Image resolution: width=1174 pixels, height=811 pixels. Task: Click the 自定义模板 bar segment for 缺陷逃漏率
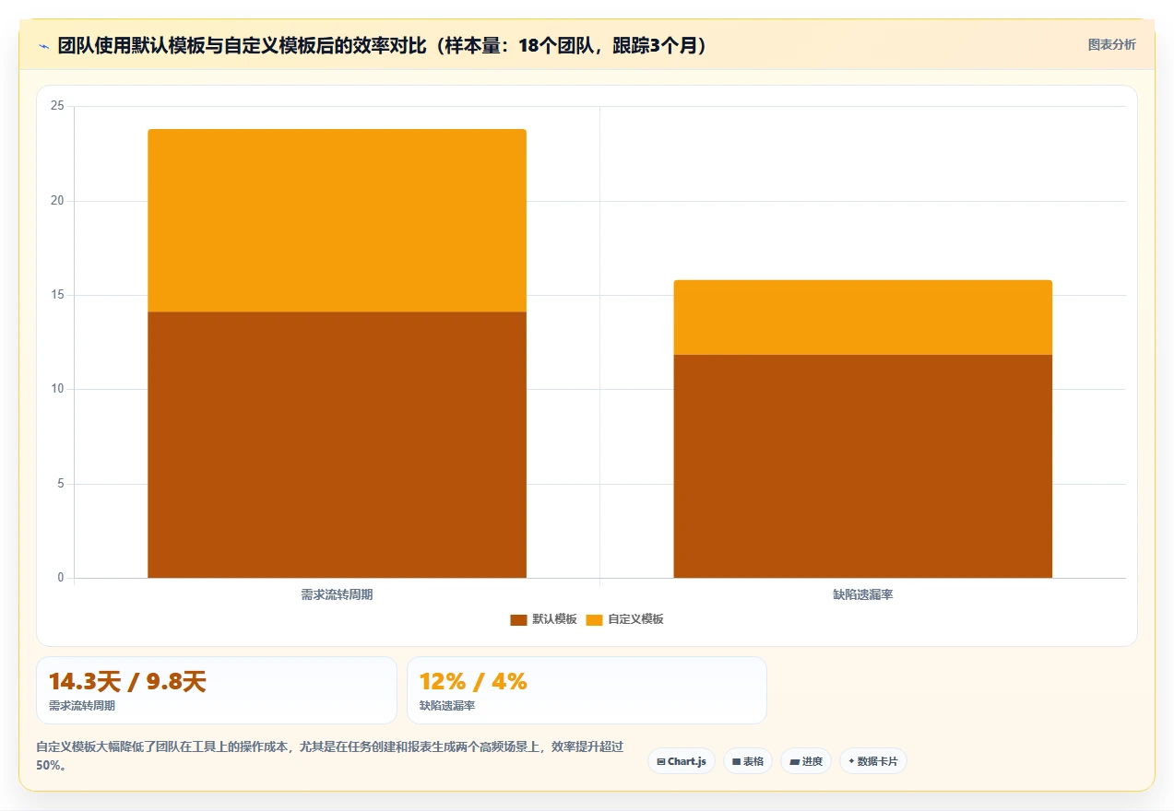pyautogui.click(x=863, y=317)
